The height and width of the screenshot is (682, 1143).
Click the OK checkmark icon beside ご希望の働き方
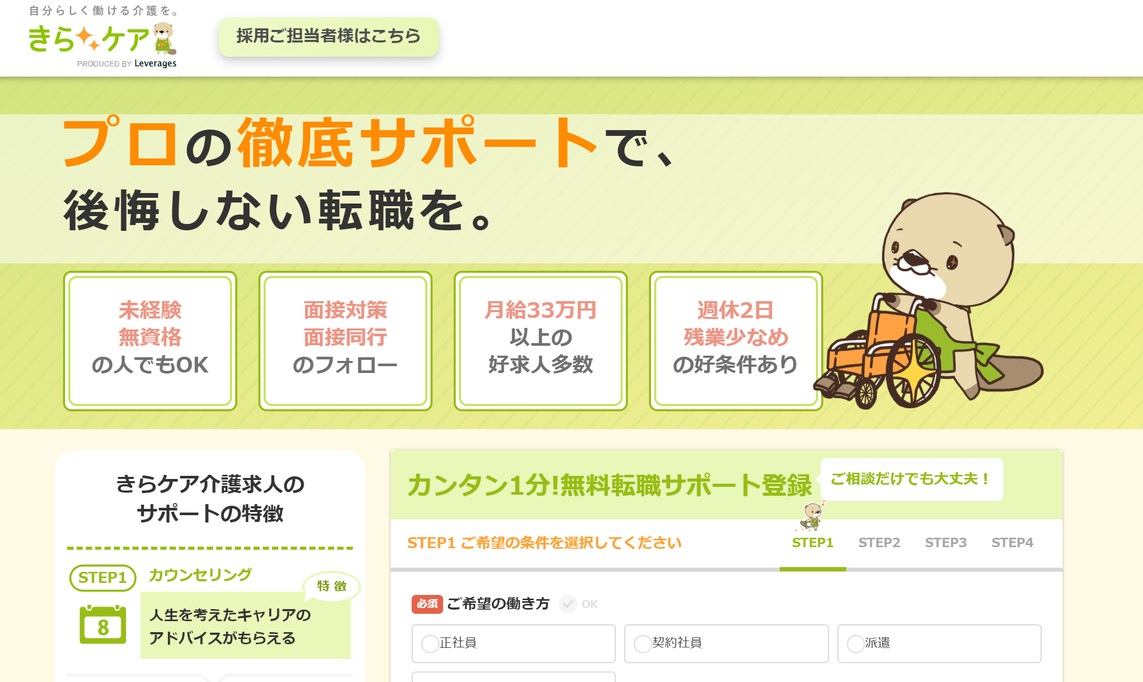tap(568, 604)
